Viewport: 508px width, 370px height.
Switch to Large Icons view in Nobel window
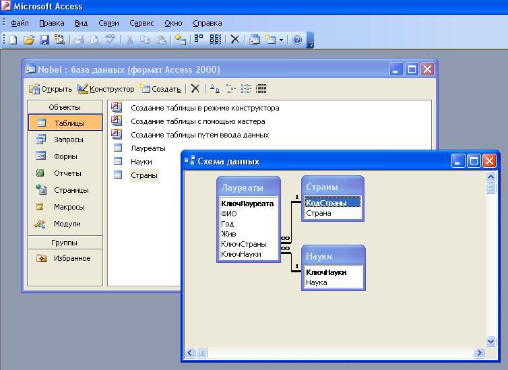click(214, 88)
